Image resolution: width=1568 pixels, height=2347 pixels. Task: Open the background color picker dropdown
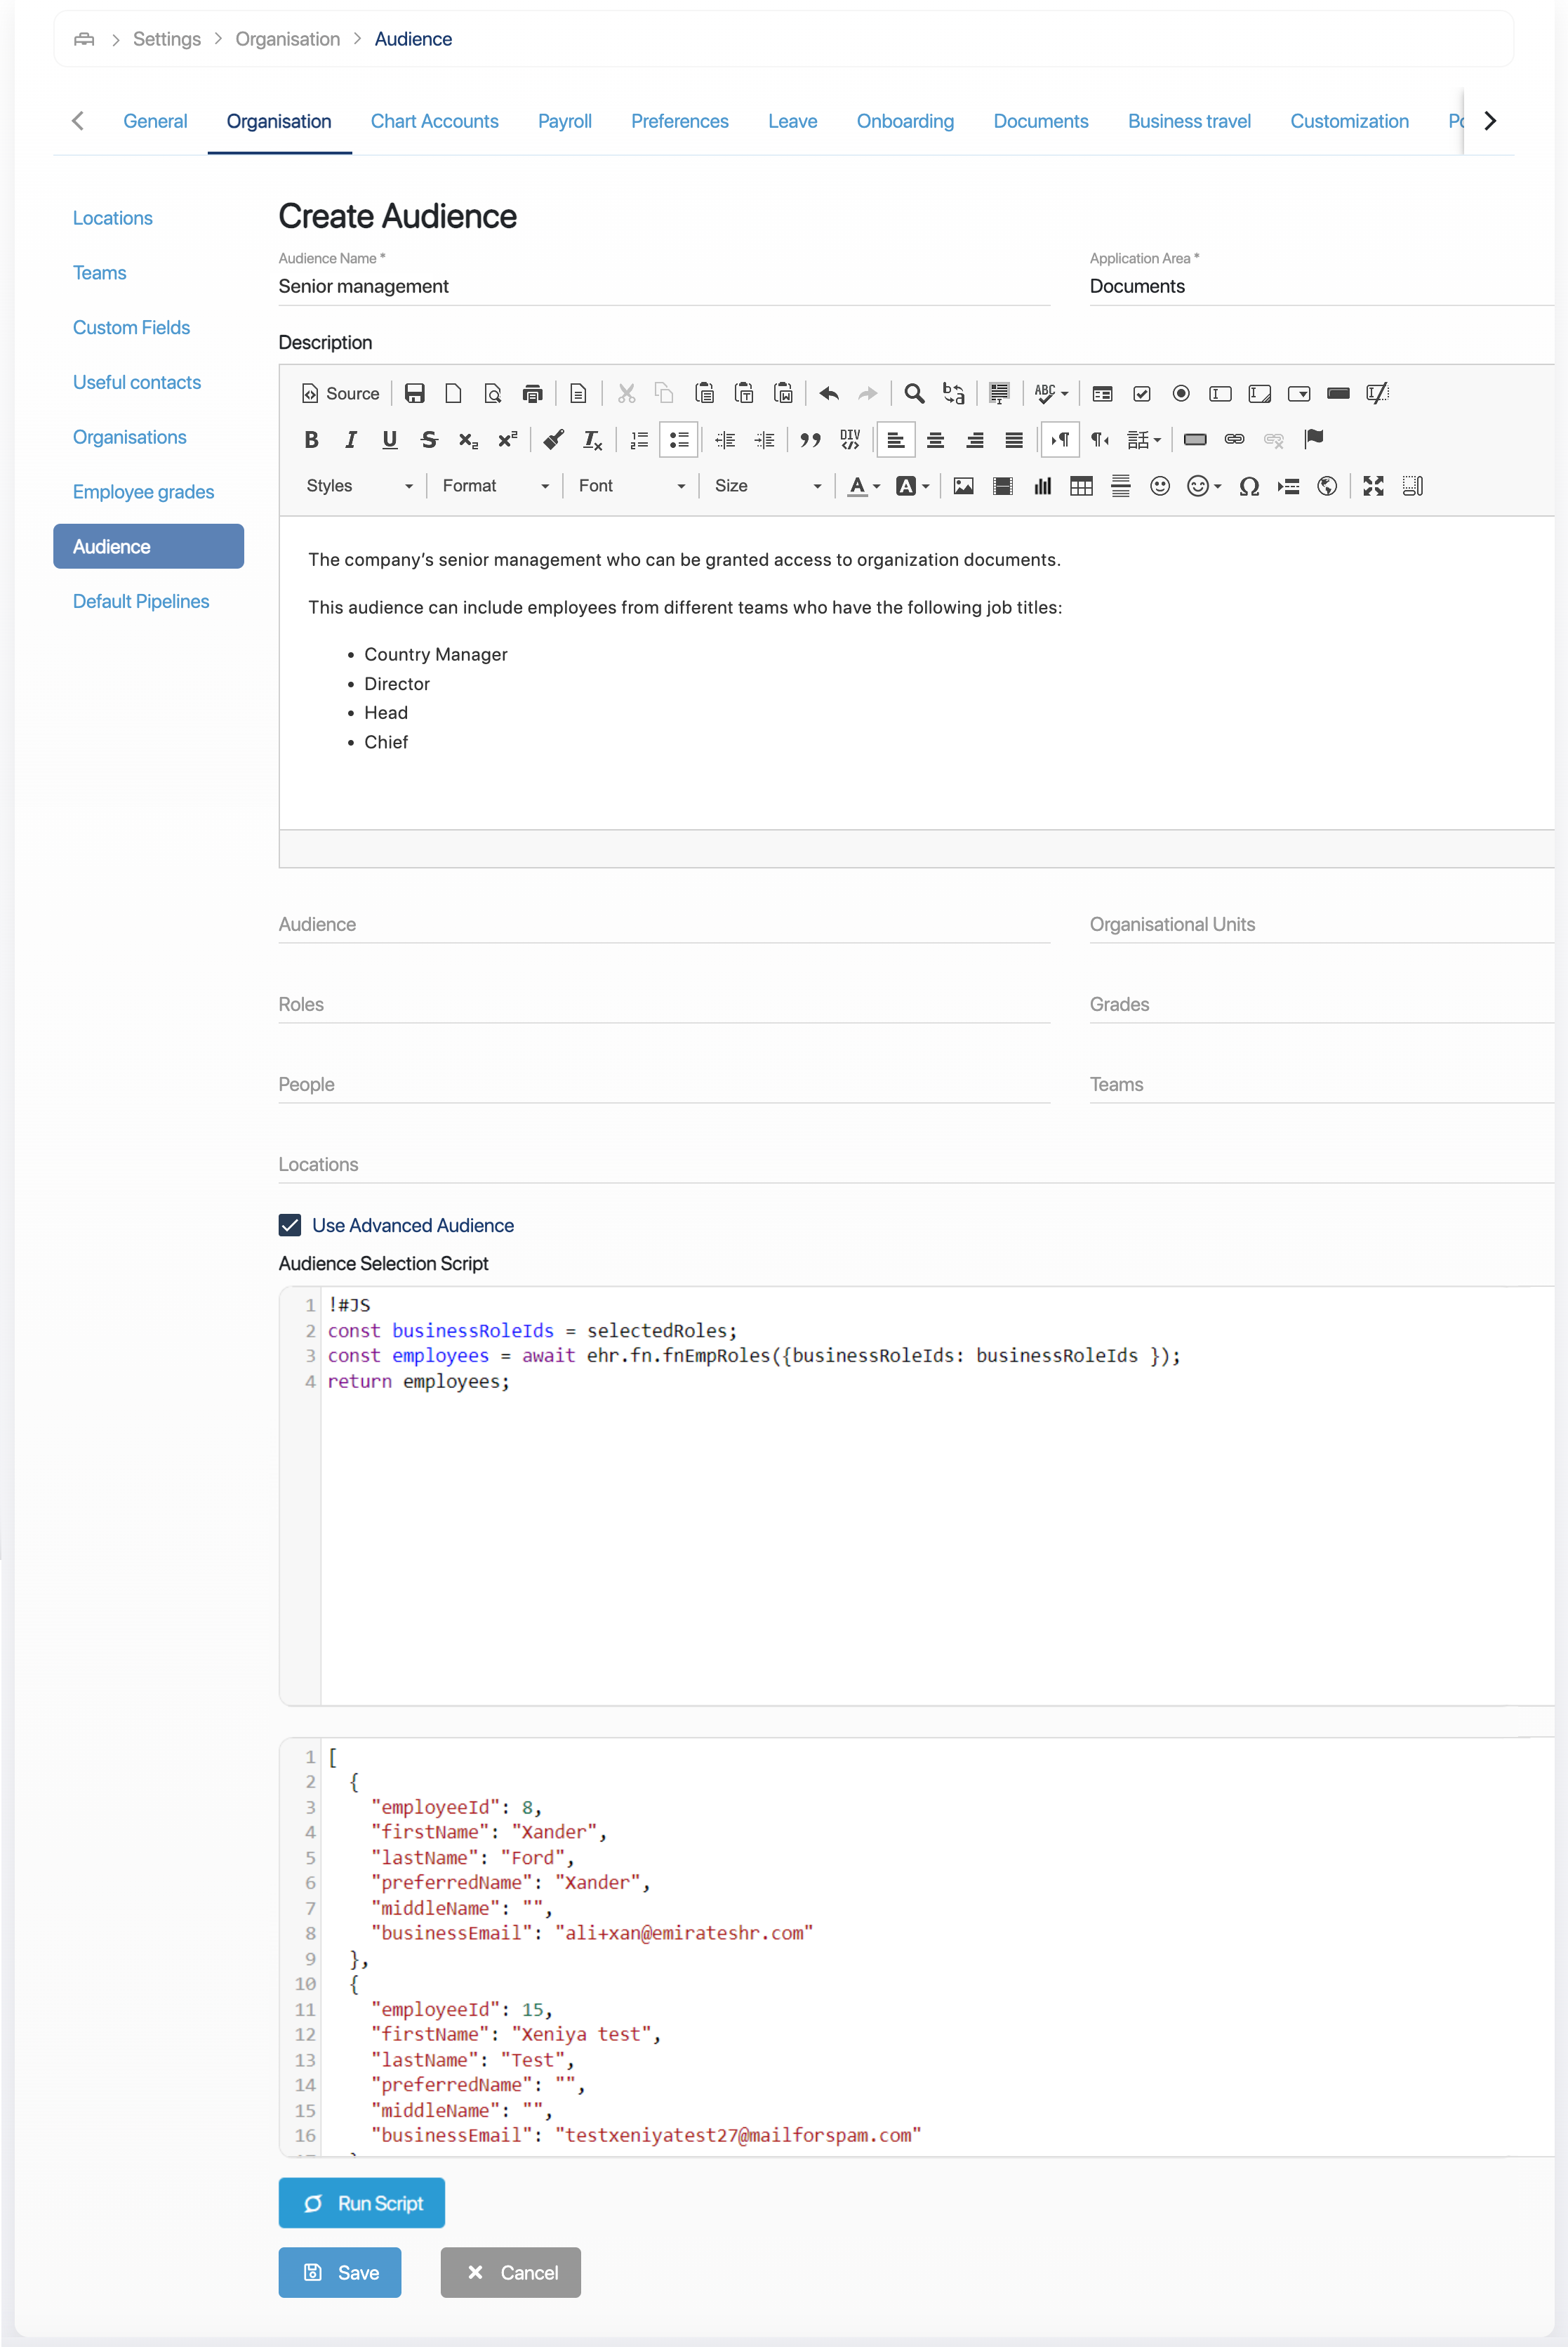pos(913,485)
